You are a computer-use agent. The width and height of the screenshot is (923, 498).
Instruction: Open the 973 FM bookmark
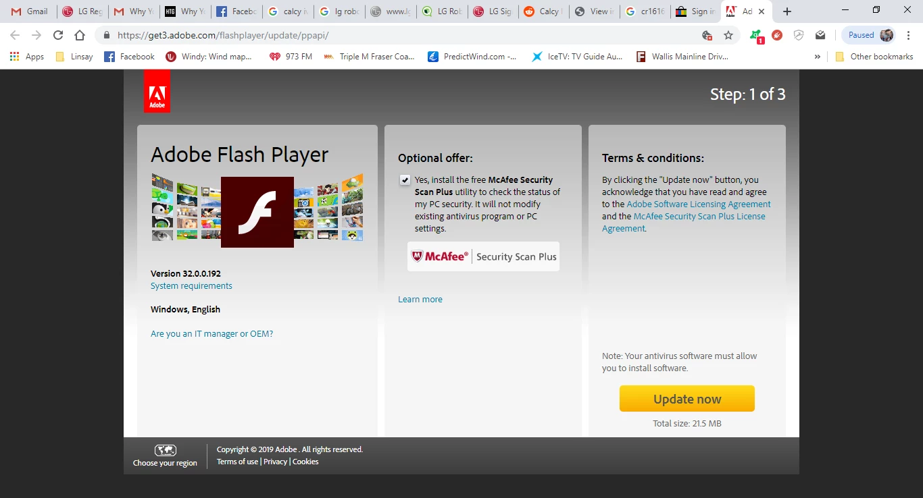[291, 57]
